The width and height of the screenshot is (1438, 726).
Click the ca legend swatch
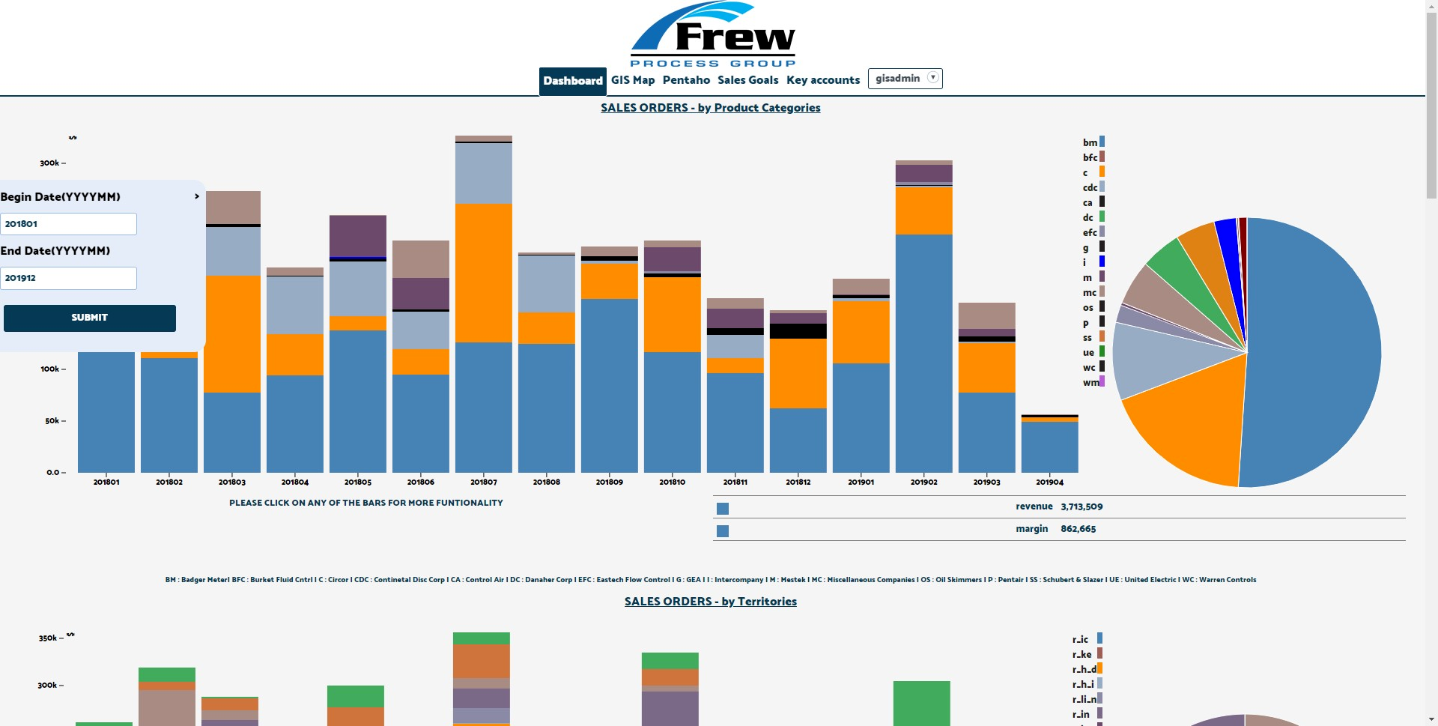tap(1102, 202)
